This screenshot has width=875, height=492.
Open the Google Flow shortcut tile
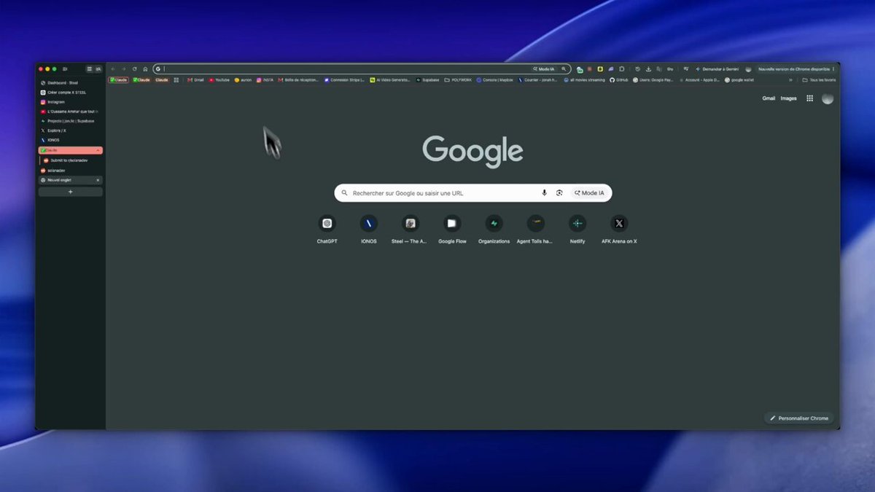pos(452,229)
